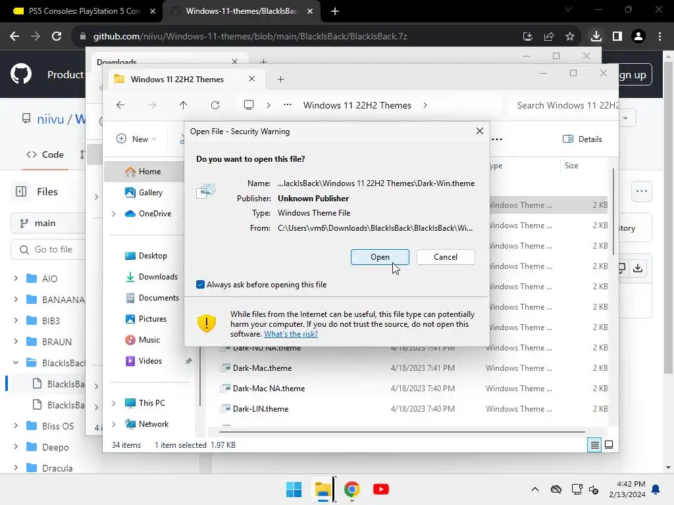Click GitHub download raw file icon
This screenshot has width=674, height=505.
(637, 268)
